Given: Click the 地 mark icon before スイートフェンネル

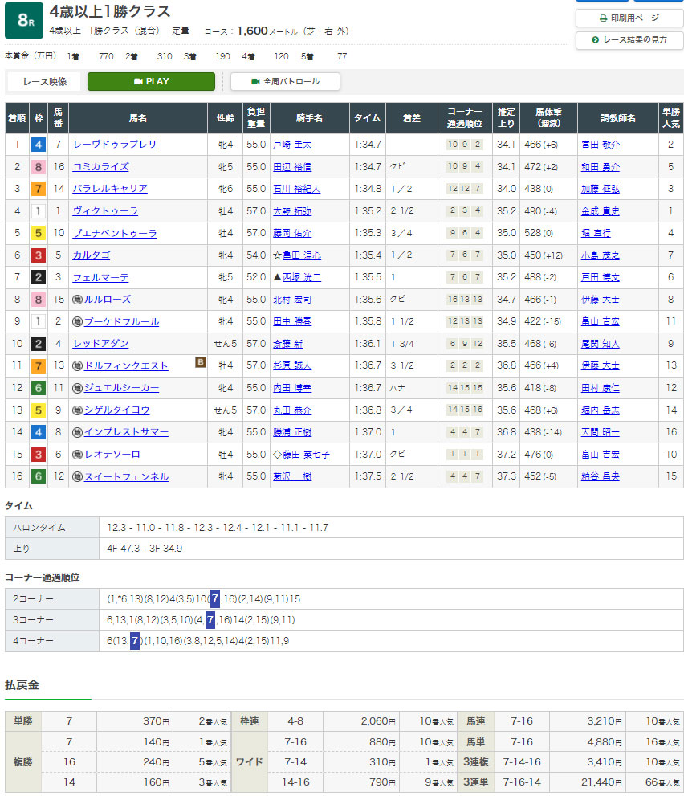Looking at the screenshot, I should (77, 477).
